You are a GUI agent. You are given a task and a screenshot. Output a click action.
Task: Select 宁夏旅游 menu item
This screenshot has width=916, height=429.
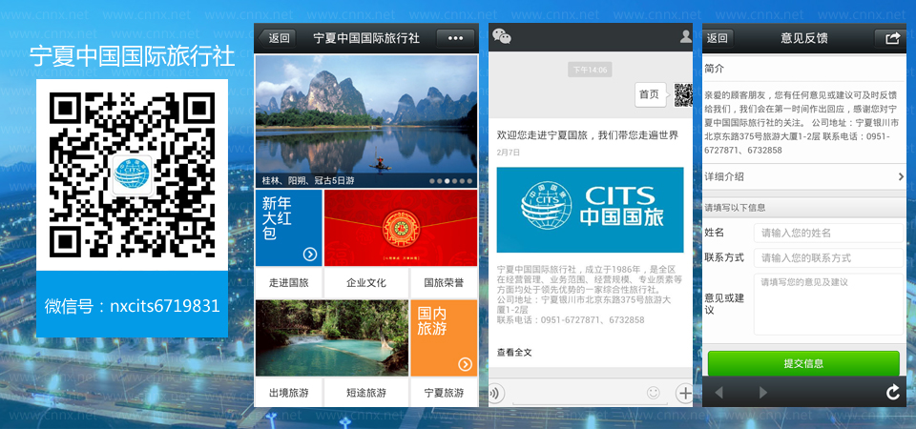444,393
